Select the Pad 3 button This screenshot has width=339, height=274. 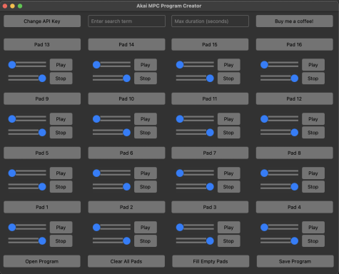[210, 207]
